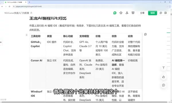Image resolution: width=172 pixels, height=103 pixels.
Task: Open the collaborators add-member icon
Action: tap(127, 13)
